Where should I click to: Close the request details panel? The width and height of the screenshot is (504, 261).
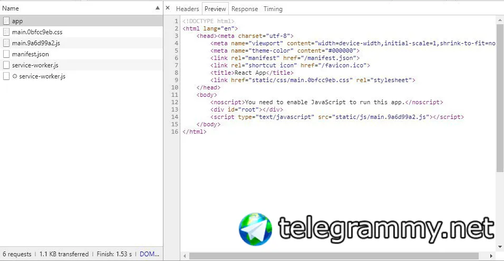point(168,8)
